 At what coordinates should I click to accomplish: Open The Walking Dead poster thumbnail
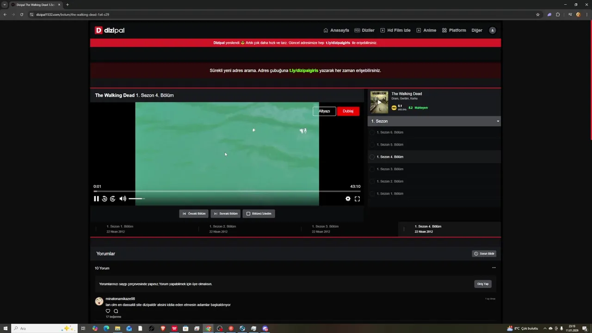[x=379, y=102]
